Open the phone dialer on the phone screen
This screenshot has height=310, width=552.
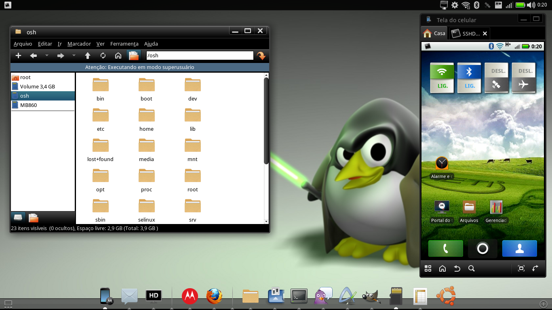(x=445, y=249)
